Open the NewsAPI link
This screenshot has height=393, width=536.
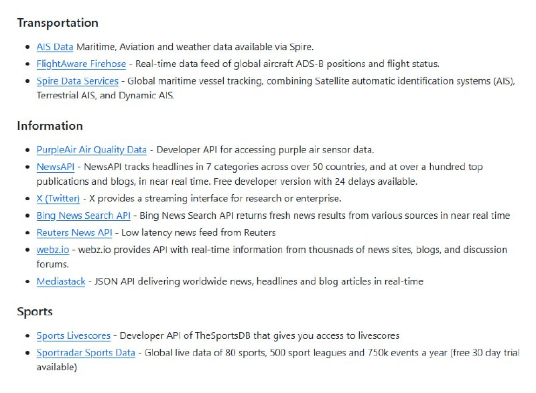55,167
